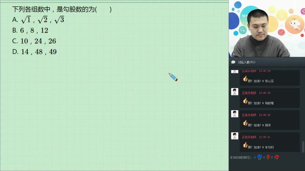The image size is (305, 171).
Task: Click the blue flower bouquet icon
Action: pos(259,157)
